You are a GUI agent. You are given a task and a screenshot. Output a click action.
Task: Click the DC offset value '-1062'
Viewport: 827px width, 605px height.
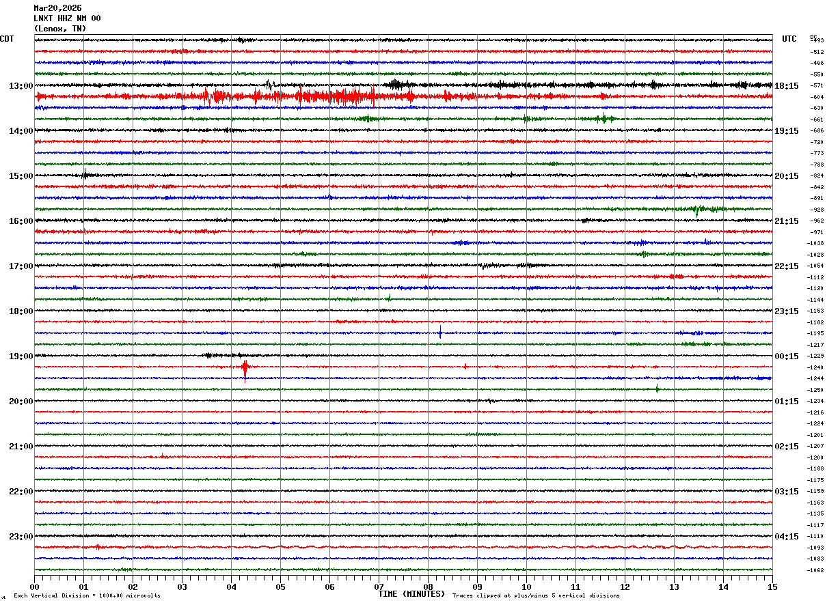tap(816, 570)
